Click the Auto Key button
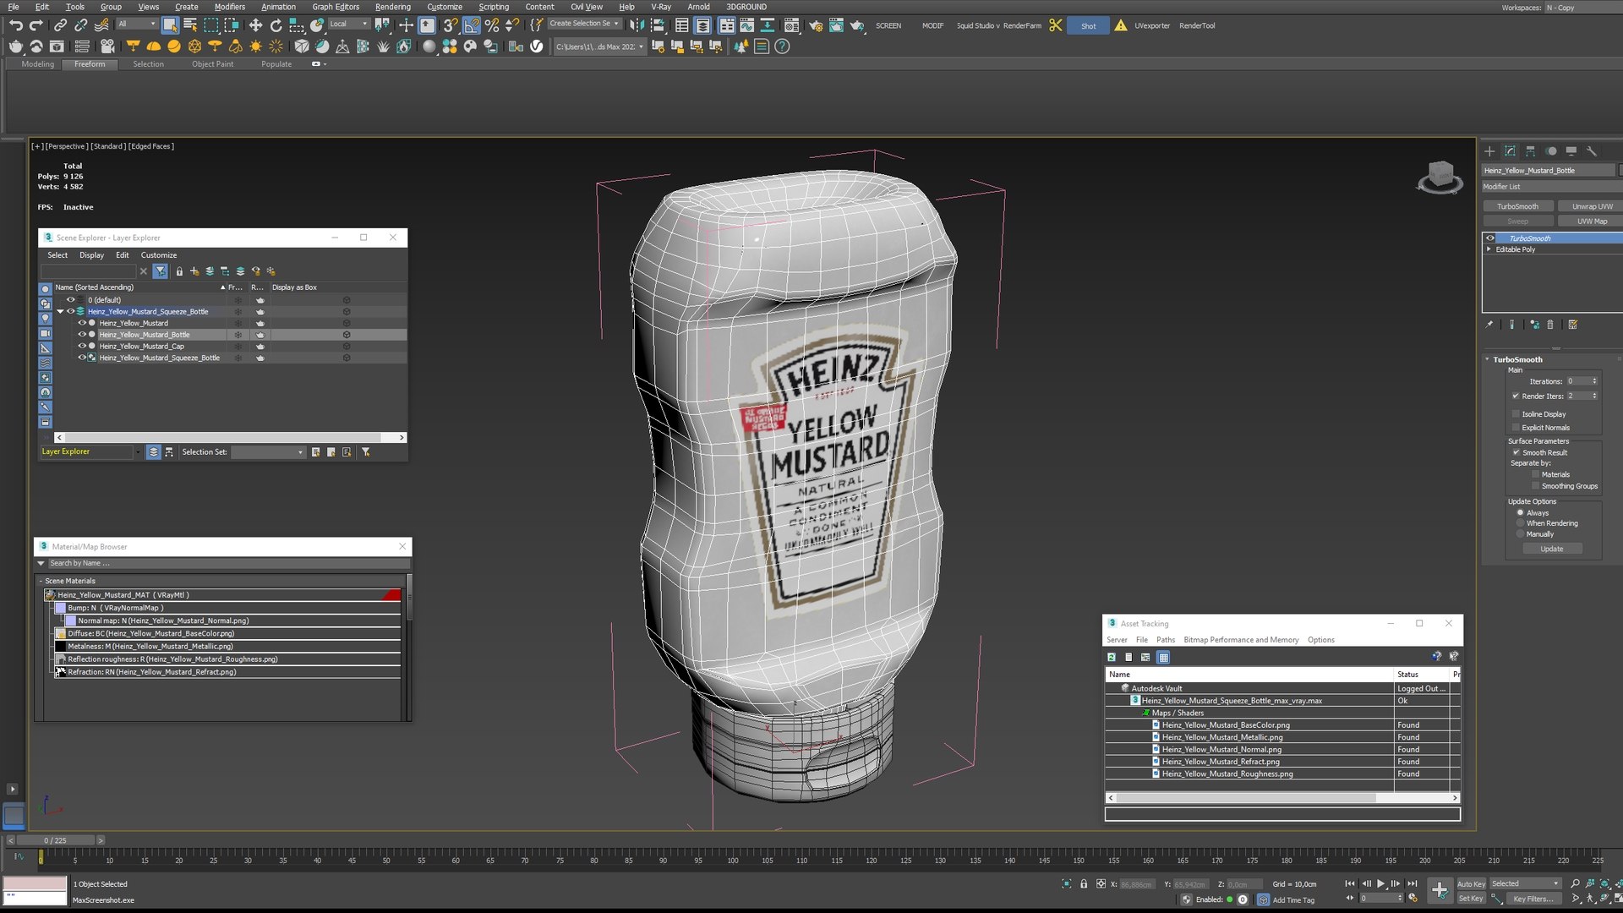Viewport: 1623px width, 913px height. [x=1471, y=883]
